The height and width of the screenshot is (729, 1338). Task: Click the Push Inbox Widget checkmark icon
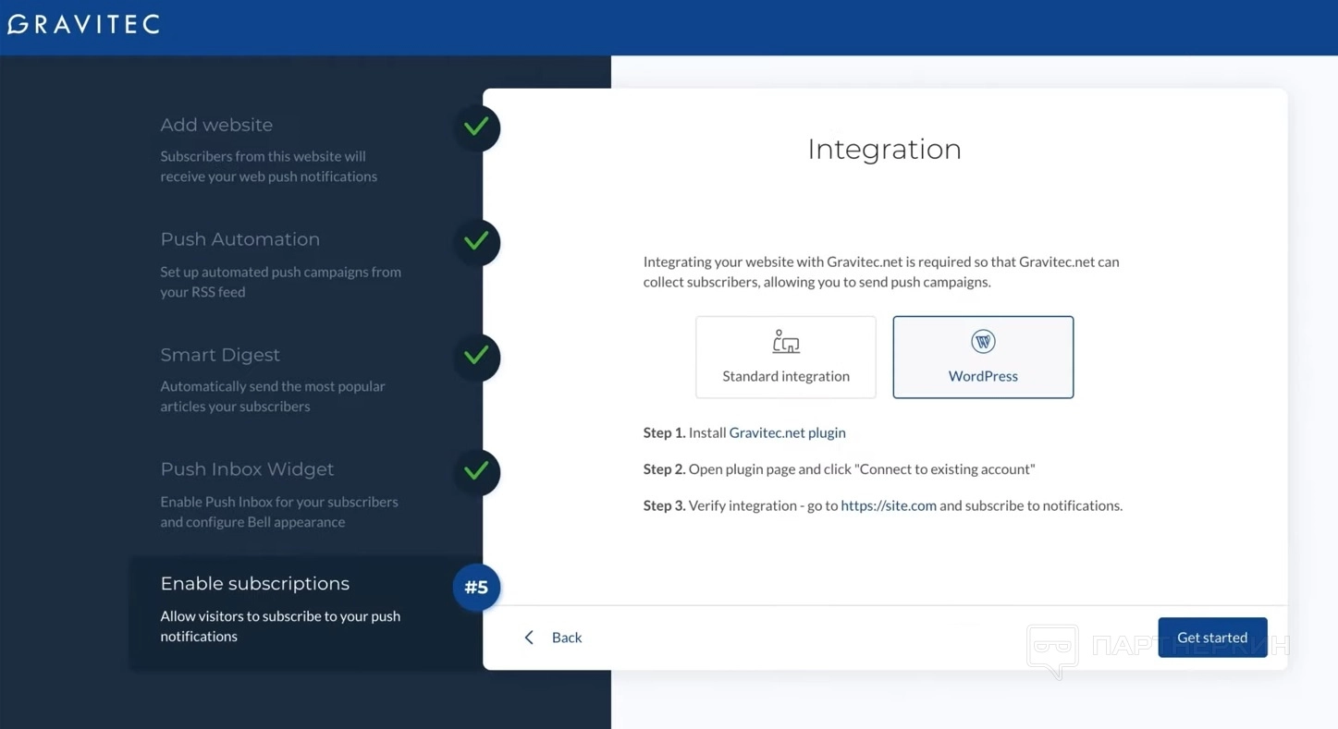click(x=476, y=471)
